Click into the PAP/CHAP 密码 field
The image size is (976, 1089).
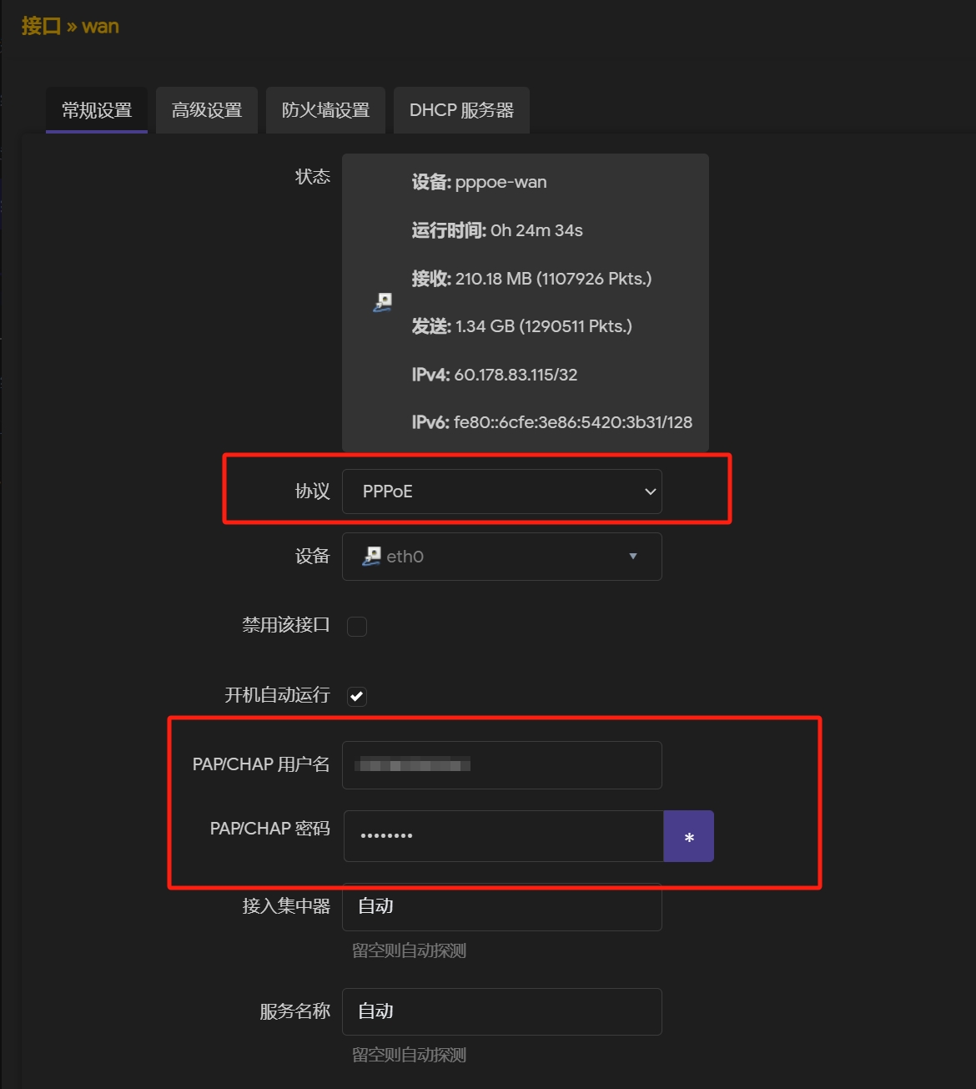pyautogui.click(x=503, y=836)
